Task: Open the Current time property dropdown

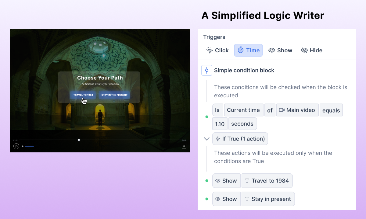Action: click(x=243, y=110)
